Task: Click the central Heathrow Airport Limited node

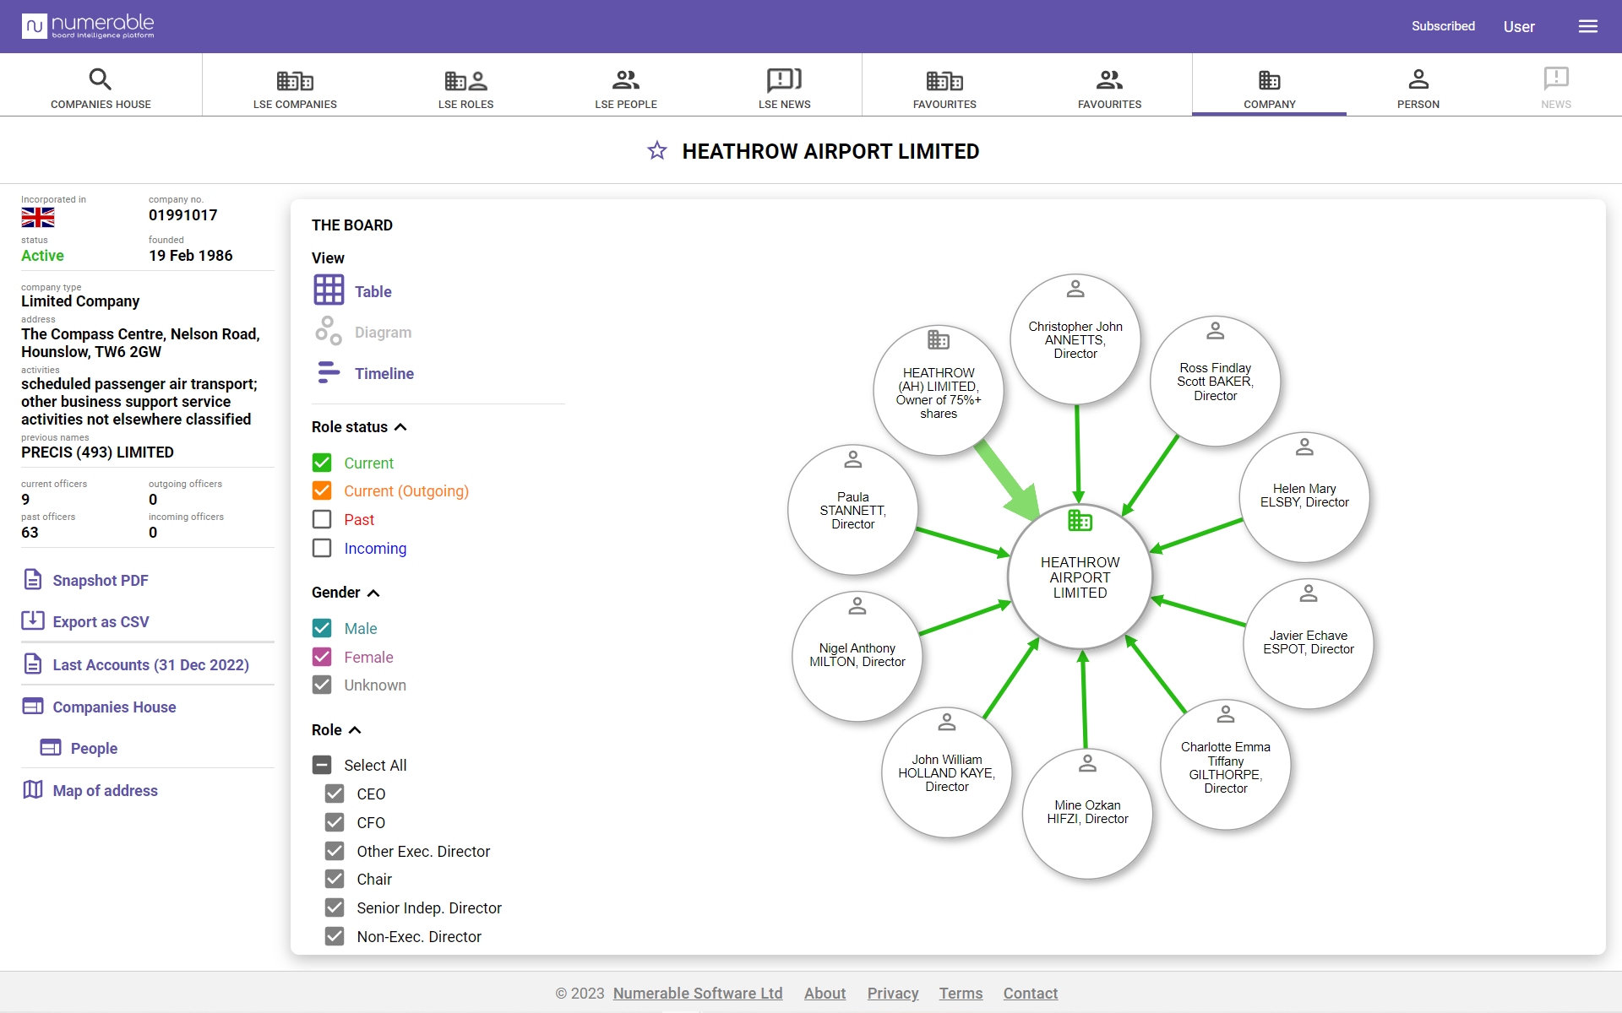Action: [x=1080, y=577]
